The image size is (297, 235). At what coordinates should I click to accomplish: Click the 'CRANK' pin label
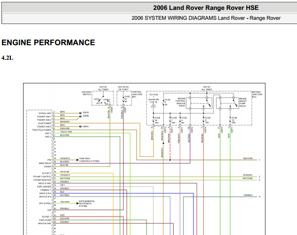click(48, 167)
